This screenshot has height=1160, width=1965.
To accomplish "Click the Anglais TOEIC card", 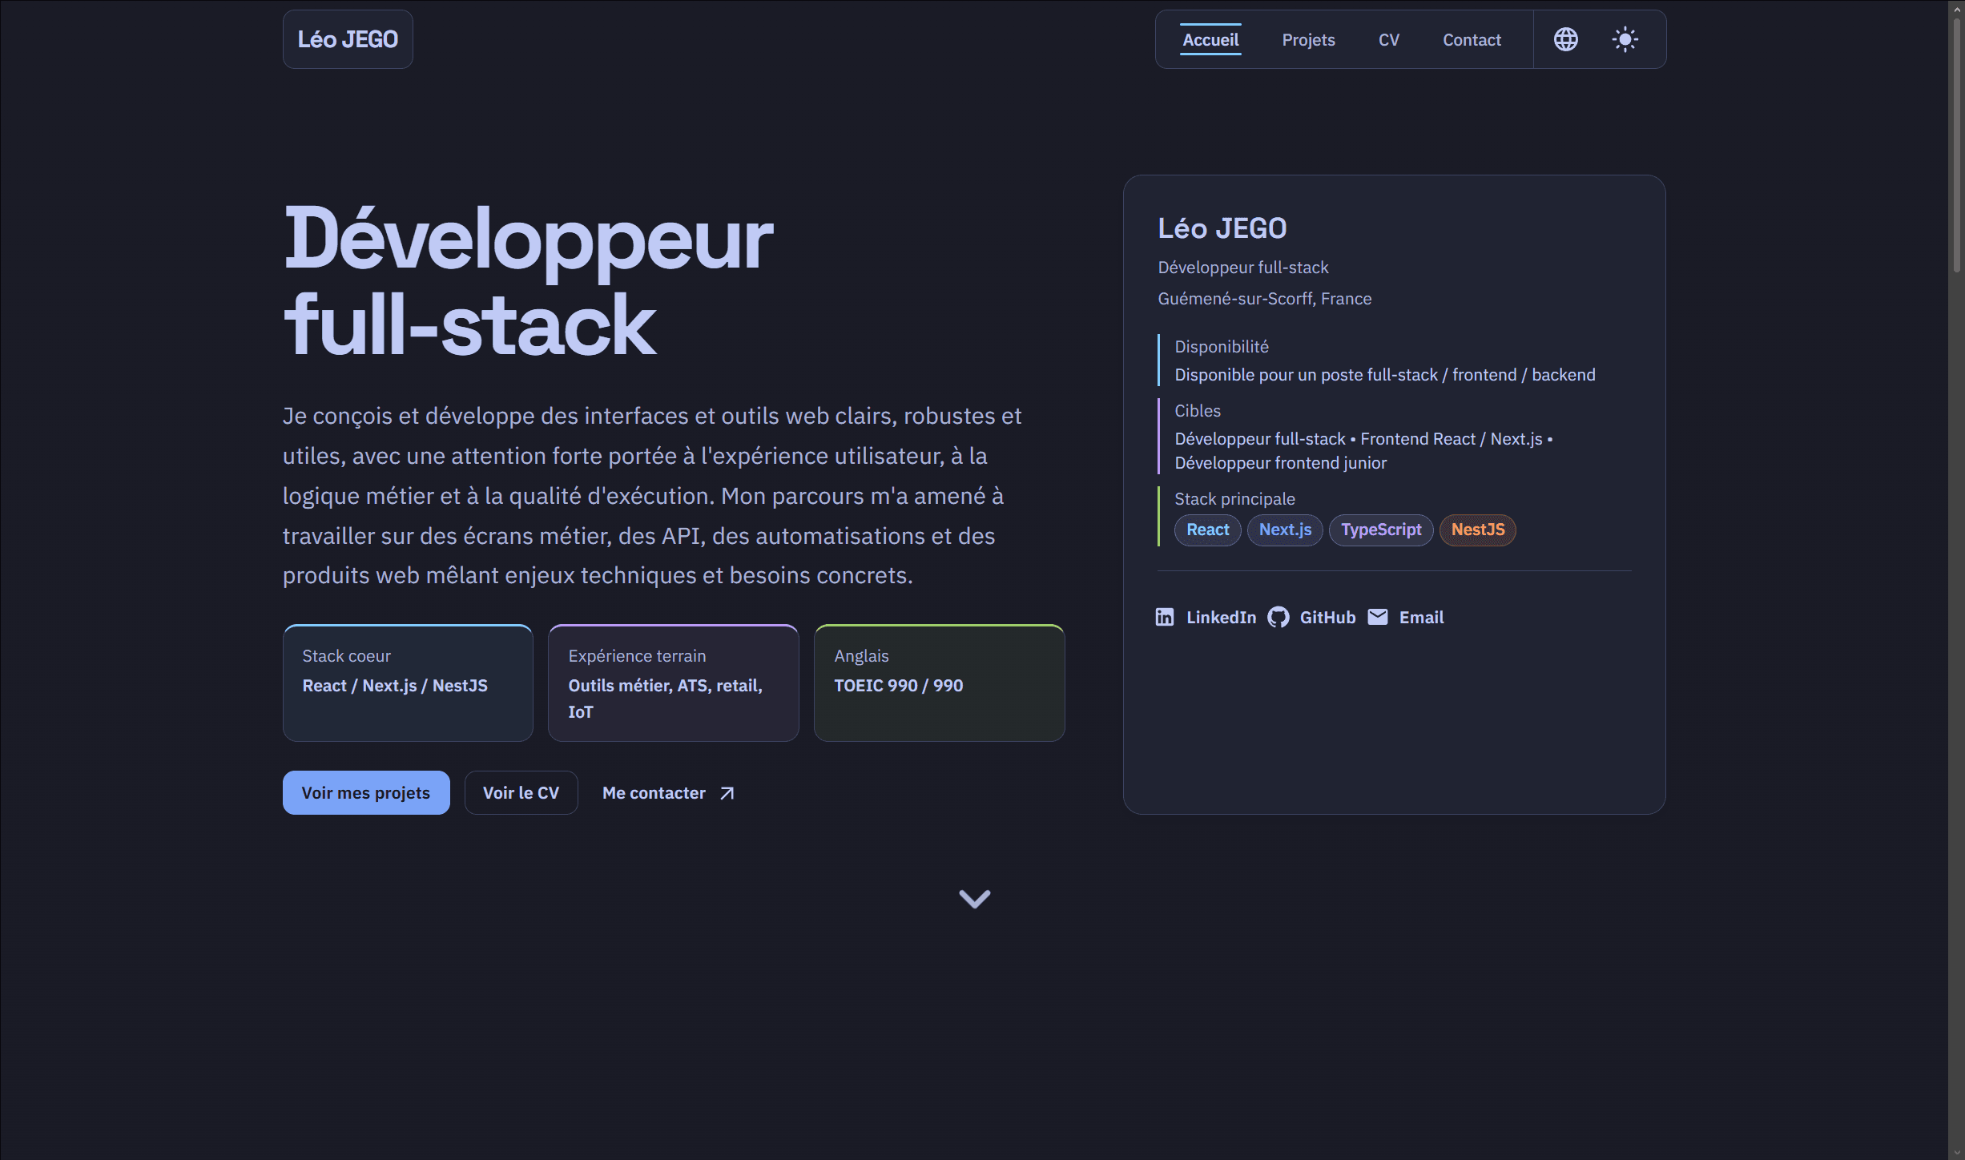I will coord(940,683).
